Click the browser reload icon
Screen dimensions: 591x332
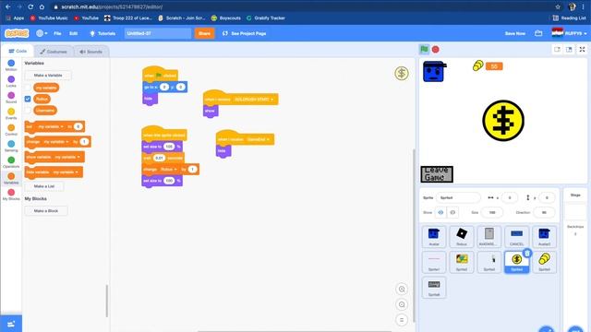click(30, 6)
